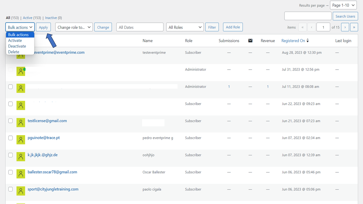The width and height of the screenshot is (363, 204).
Task: Check the checkbox for pguinote@trace.pt
Action: coord(10,138)
